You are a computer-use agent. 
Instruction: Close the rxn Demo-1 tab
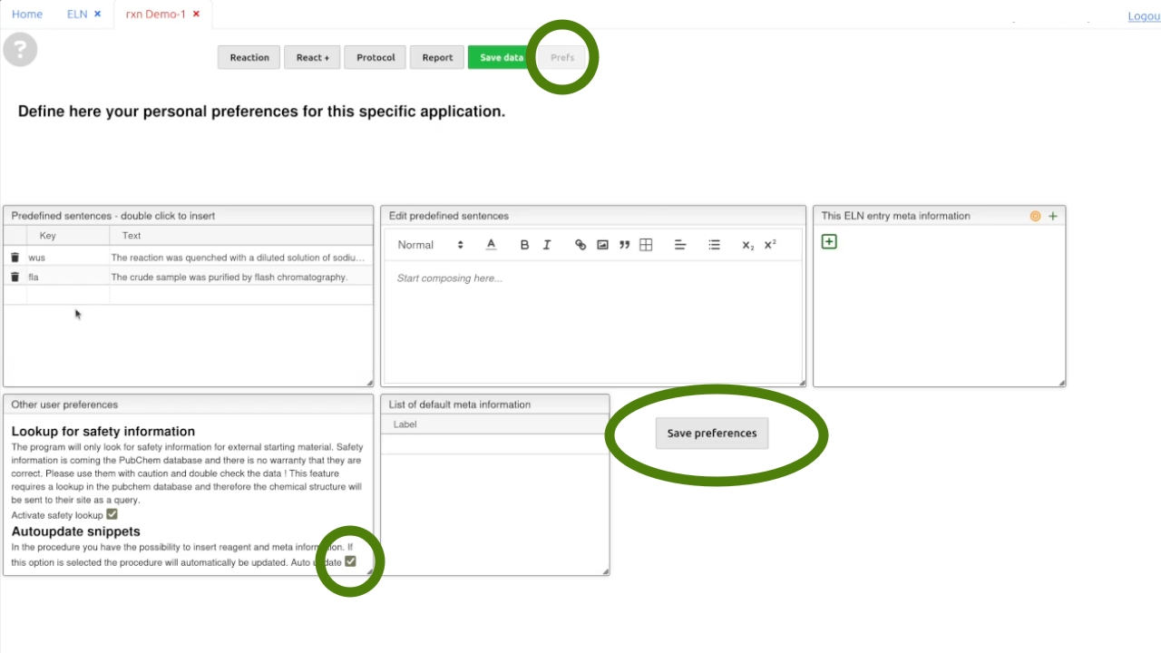(196, 14)
